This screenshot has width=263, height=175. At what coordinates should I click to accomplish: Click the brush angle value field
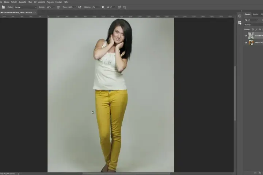112,7
